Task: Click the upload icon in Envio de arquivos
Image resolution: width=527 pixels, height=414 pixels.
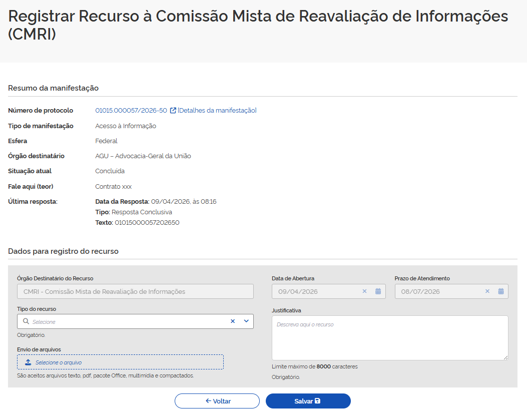Action: pos(28,362)
